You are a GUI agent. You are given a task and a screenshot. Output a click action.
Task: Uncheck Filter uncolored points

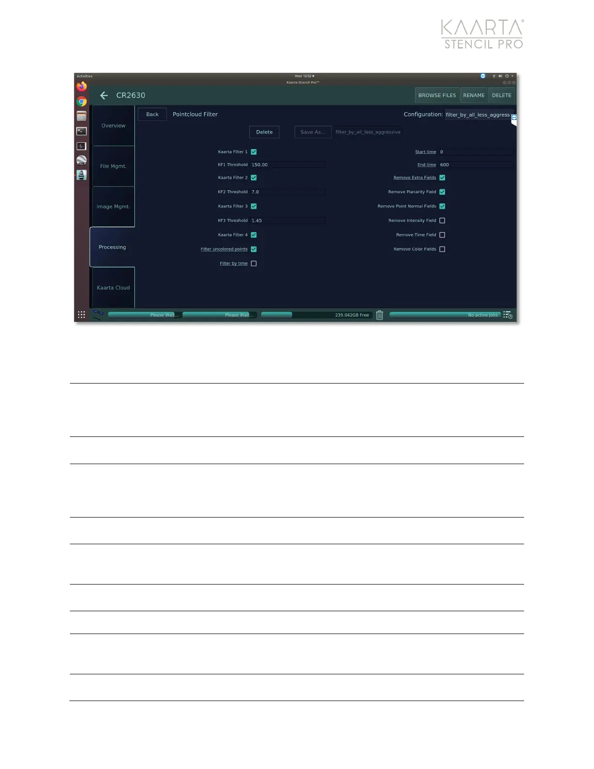(x=254, y=249)
